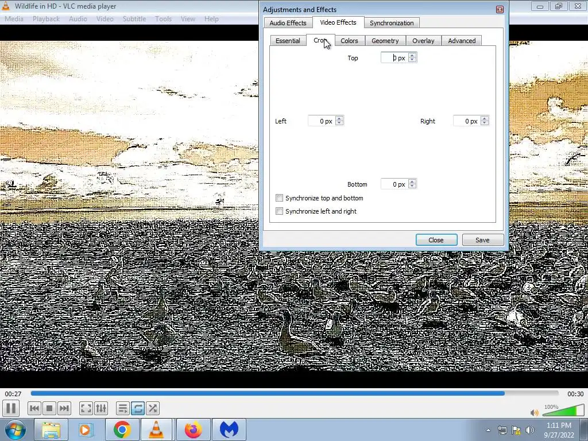Switch to the Synchronization tab
Screen dimensions: 588x441
[x=392, y=23]
